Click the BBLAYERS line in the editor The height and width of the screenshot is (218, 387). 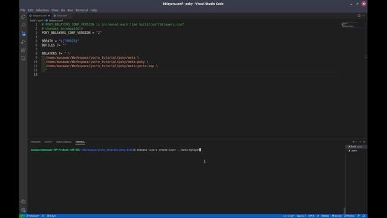56,53
